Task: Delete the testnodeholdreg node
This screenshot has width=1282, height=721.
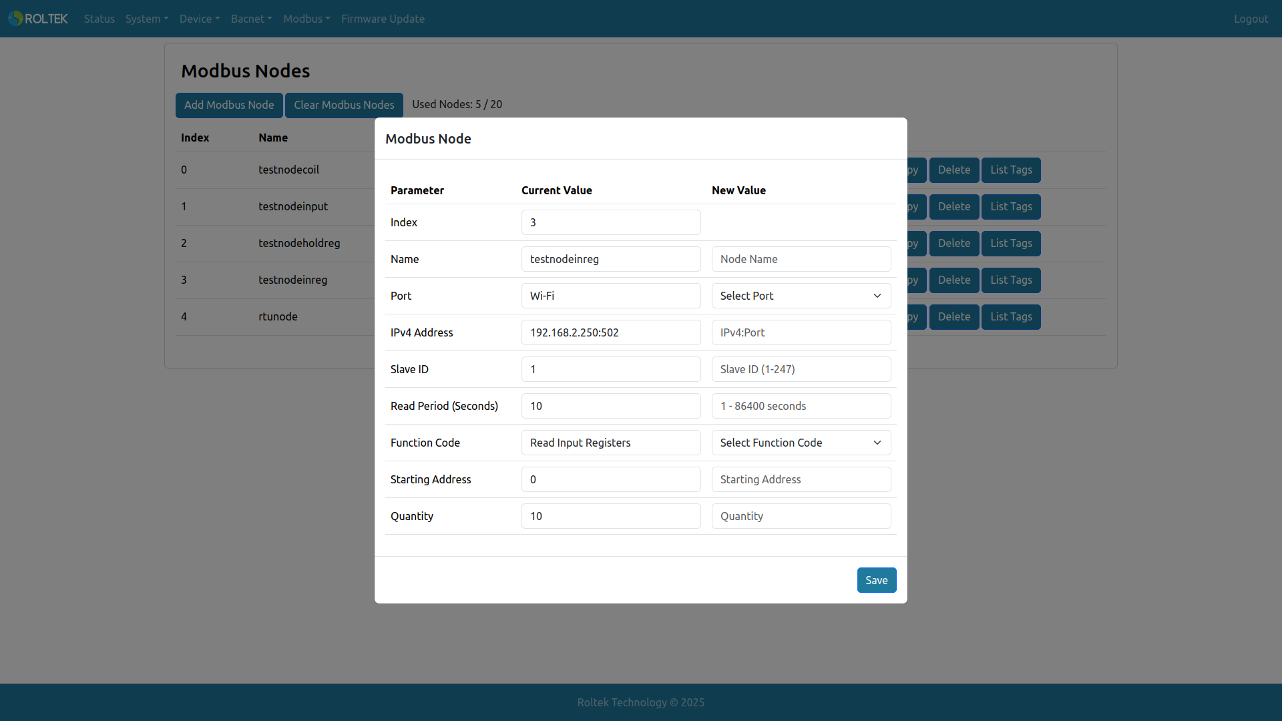Action: [954, 244]
